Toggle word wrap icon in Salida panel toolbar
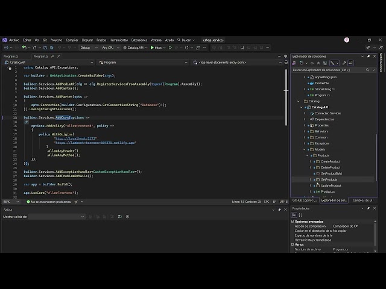The height and width of the screenshot is (289, 386). point(120,217)
